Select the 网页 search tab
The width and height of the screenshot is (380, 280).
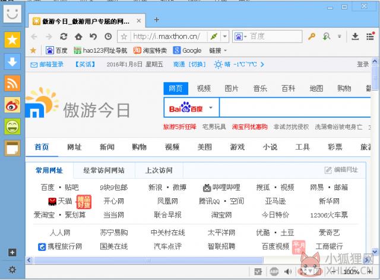click(176, 88)
